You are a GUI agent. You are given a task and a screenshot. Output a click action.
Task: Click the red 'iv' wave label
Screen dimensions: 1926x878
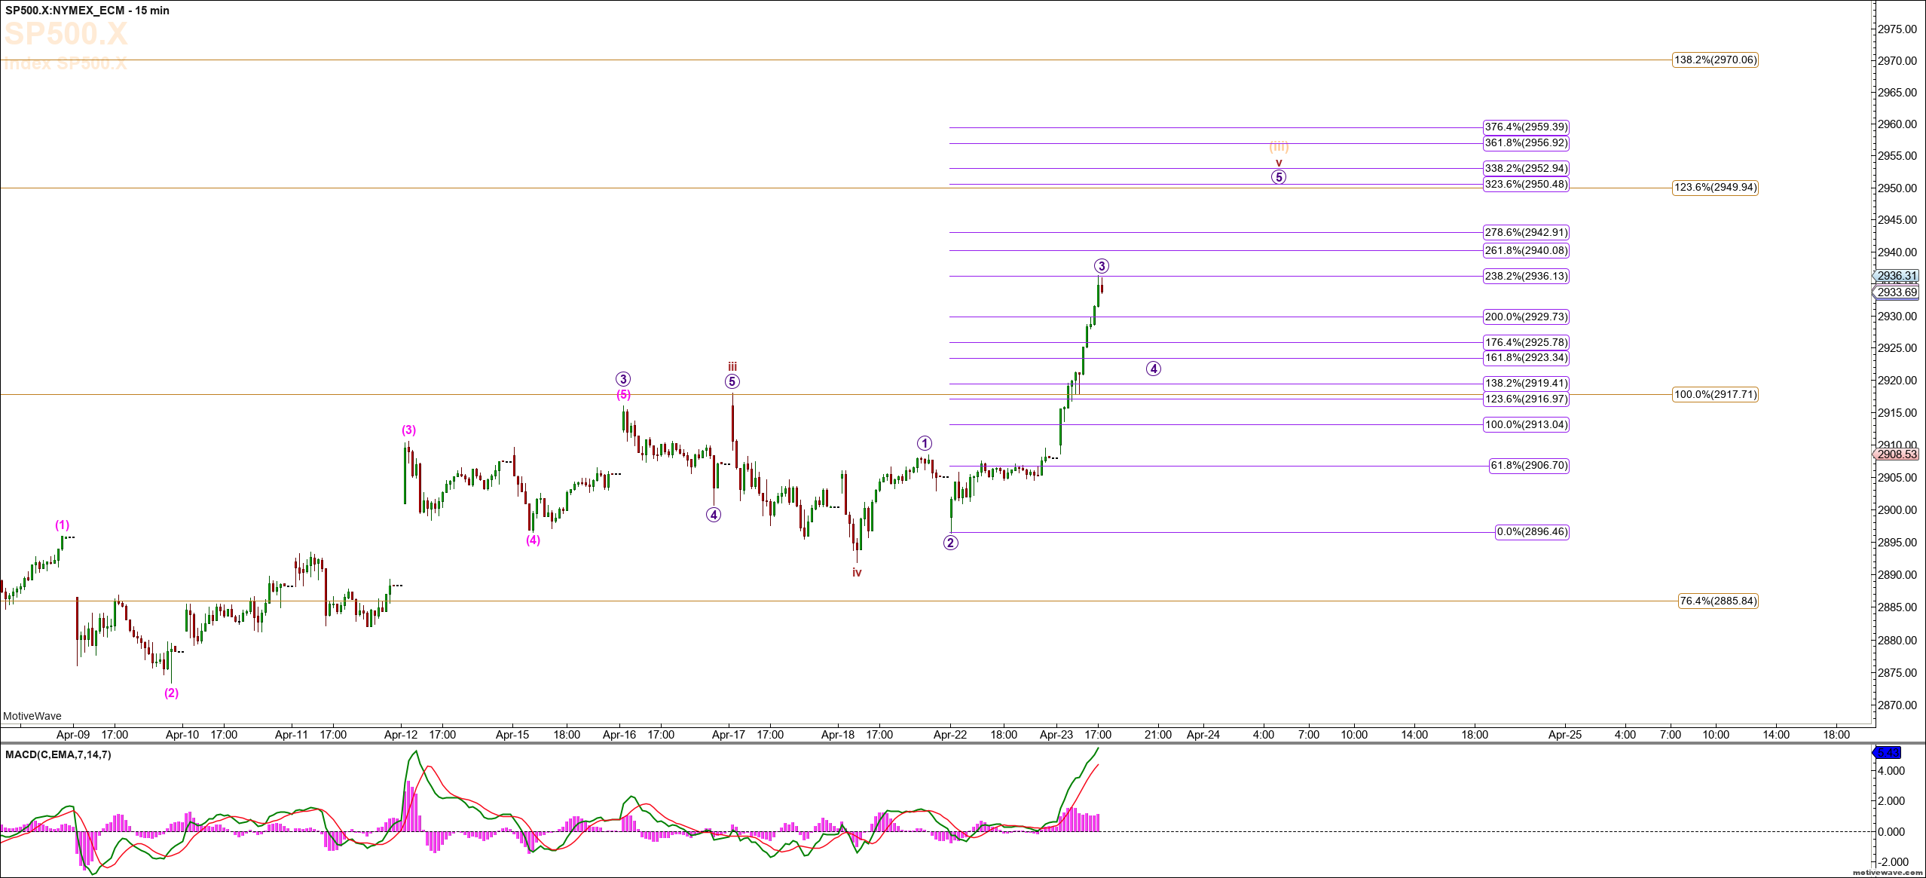pos(857,573)
